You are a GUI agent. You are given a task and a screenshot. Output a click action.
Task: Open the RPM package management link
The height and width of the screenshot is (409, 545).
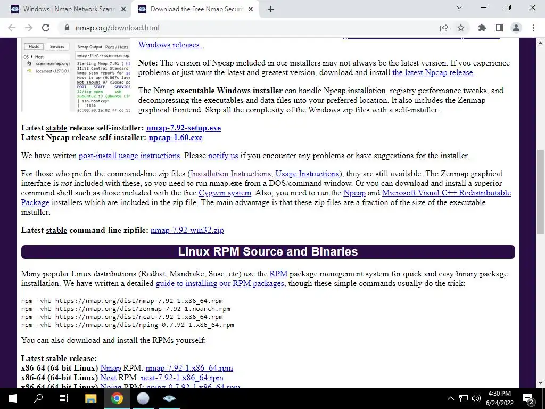[278, 274]
